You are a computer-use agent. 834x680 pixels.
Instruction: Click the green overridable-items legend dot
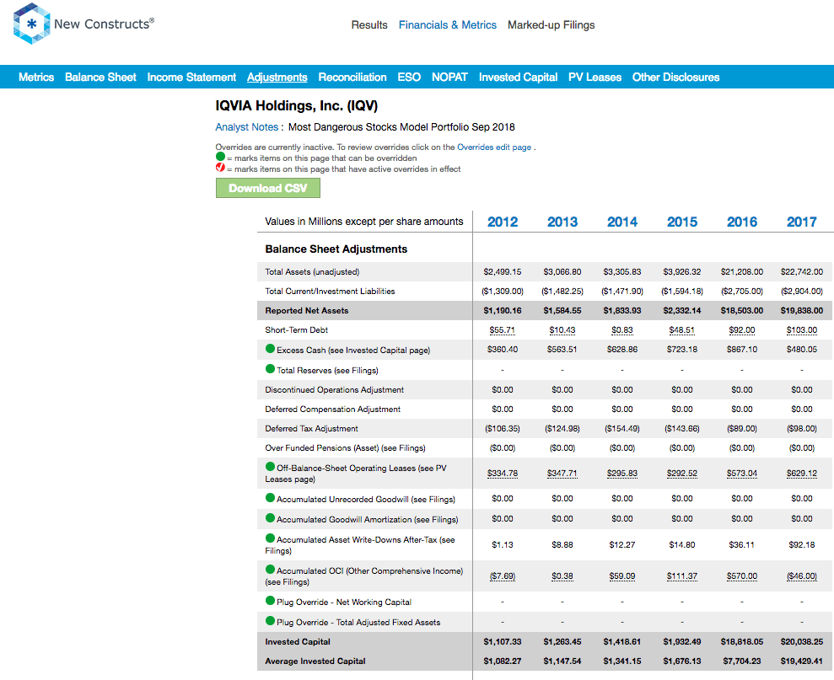pos(220,157)
